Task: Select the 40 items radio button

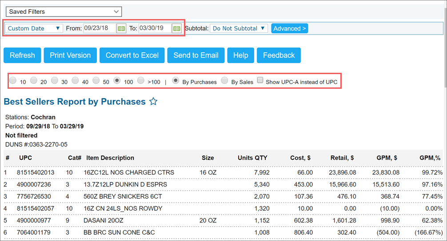Action: point(75,81)
